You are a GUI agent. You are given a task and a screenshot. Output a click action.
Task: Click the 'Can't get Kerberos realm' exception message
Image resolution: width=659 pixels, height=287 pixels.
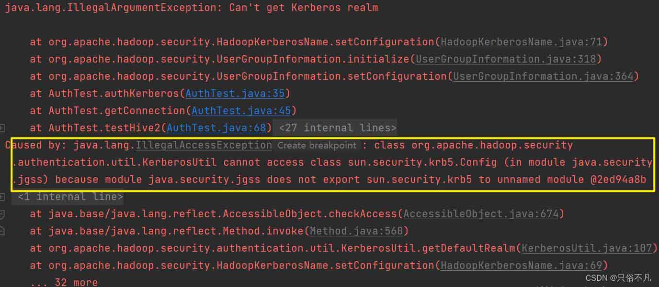click(303, 8)
